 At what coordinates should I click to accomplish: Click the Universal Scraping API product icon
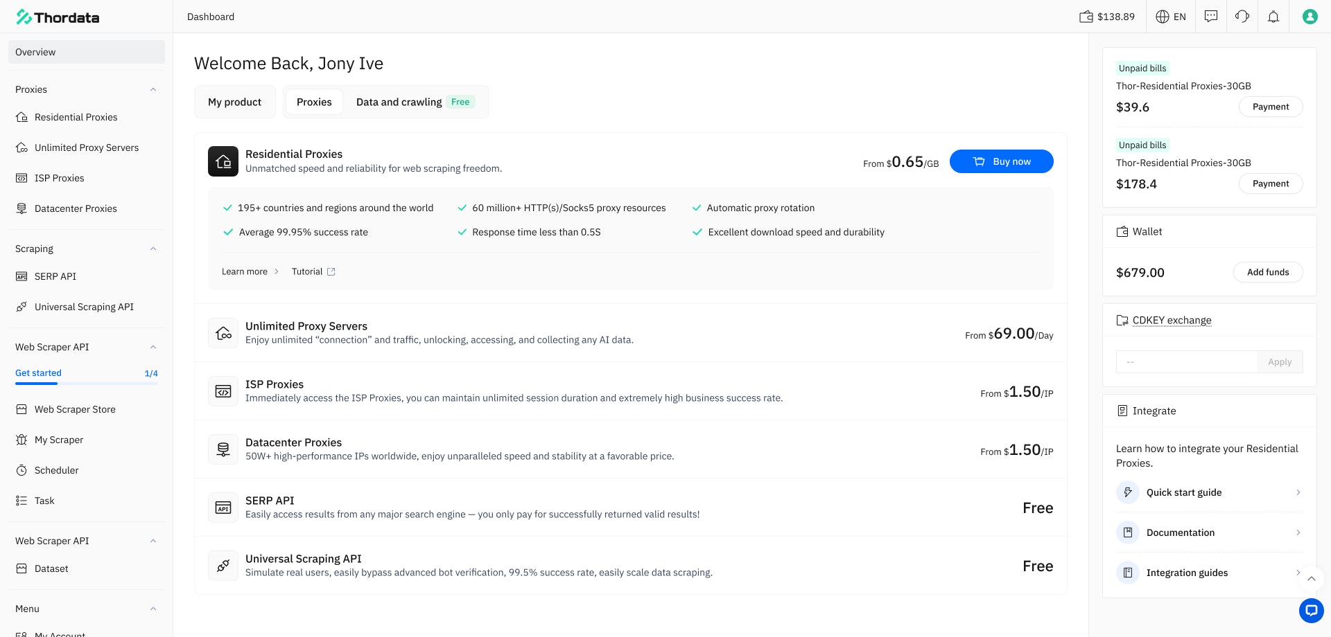tap(223, 566)
